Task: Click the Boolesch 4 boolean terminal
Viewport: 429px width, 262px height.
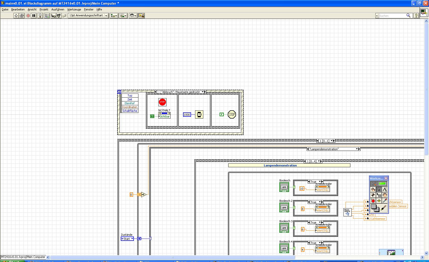Action: [x=284, y=248]
